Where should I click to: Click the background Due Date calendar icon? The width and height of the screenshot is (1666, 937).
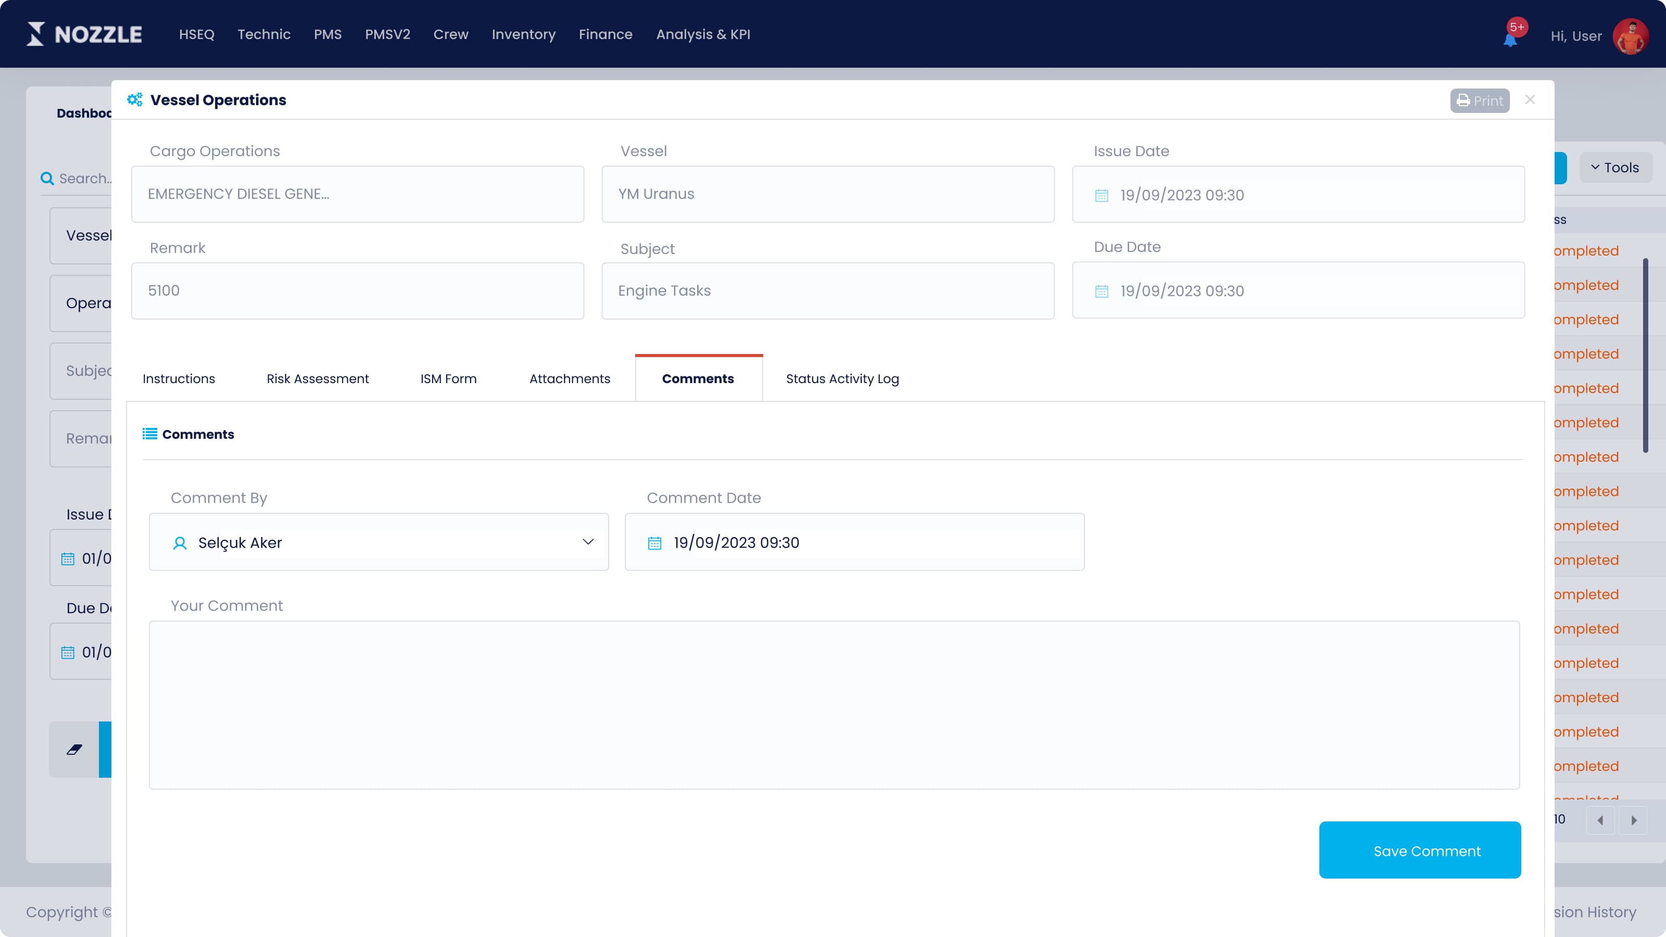pyautogui.click(x=68, y=652)
